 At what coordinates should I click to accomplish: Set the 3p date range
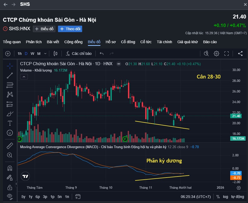(45, 197)
